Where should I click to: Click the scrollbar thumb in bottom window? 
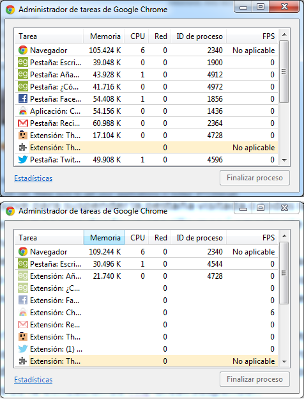coord(284,273)
